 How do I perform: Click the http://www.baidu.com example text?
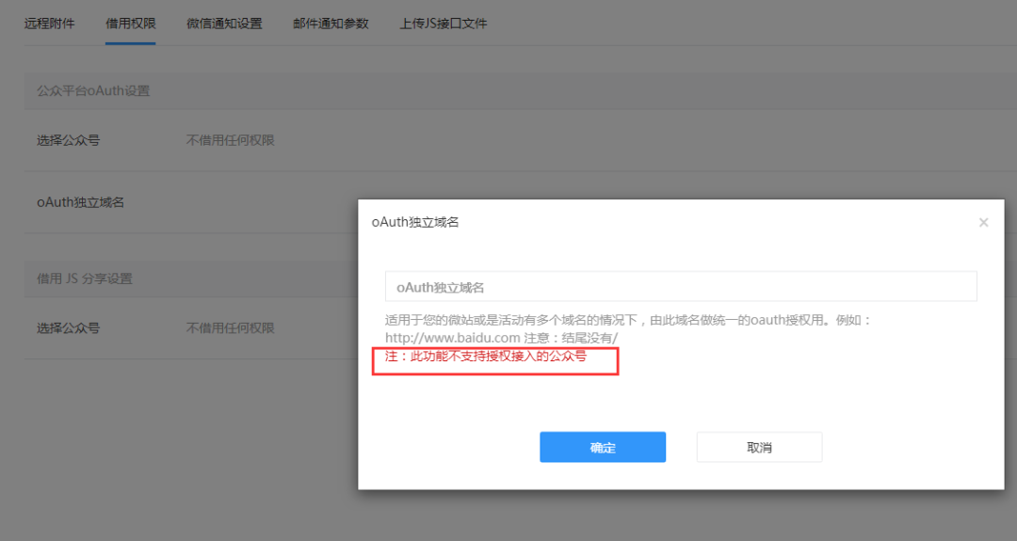coord(453,337)
